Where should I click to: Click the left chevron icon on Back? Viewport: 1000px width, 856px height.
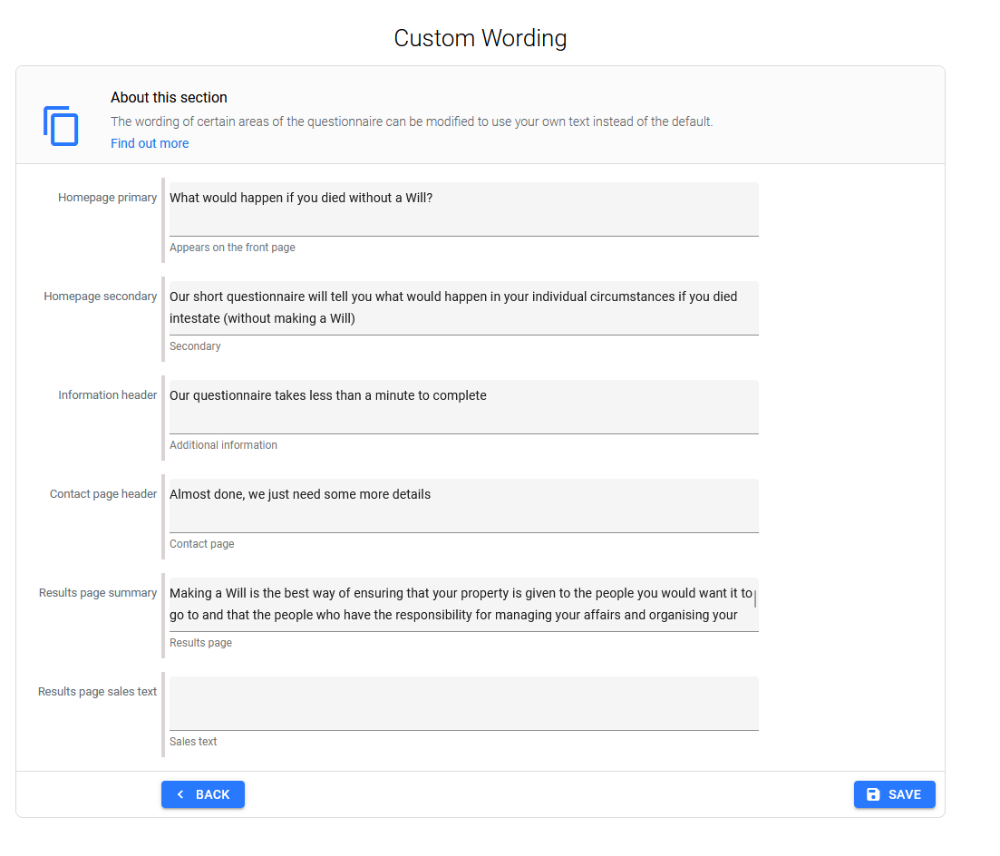pyautogui.click(x=180, y=794)
